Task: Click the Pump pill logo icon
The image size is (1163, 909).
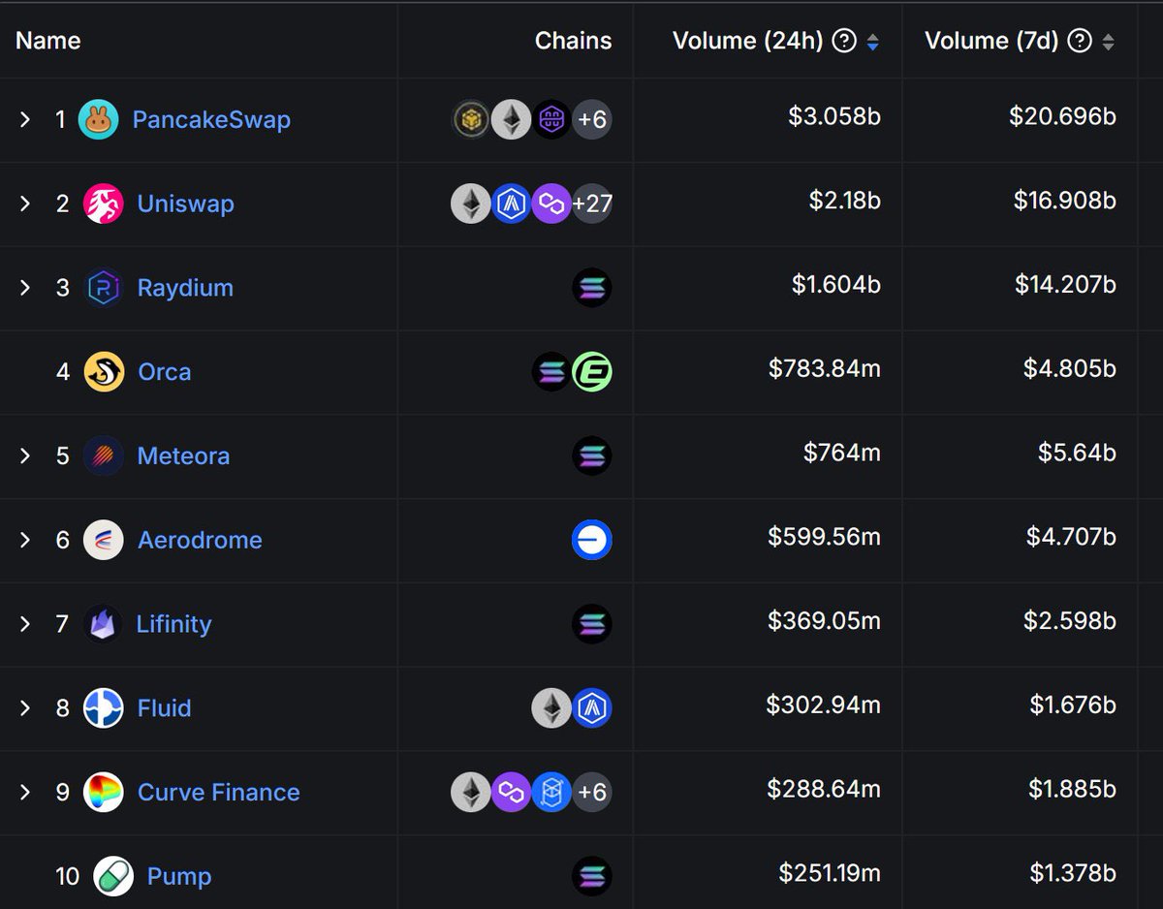Action: 113,876
